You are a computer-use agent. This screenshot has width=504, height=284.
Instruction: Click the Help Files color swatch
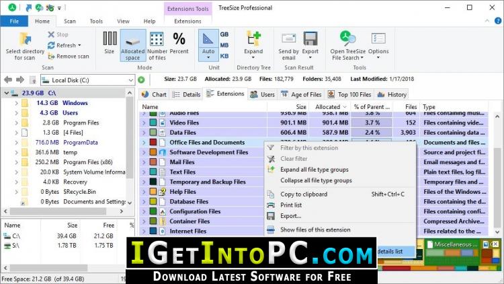(x=153, y=192)
